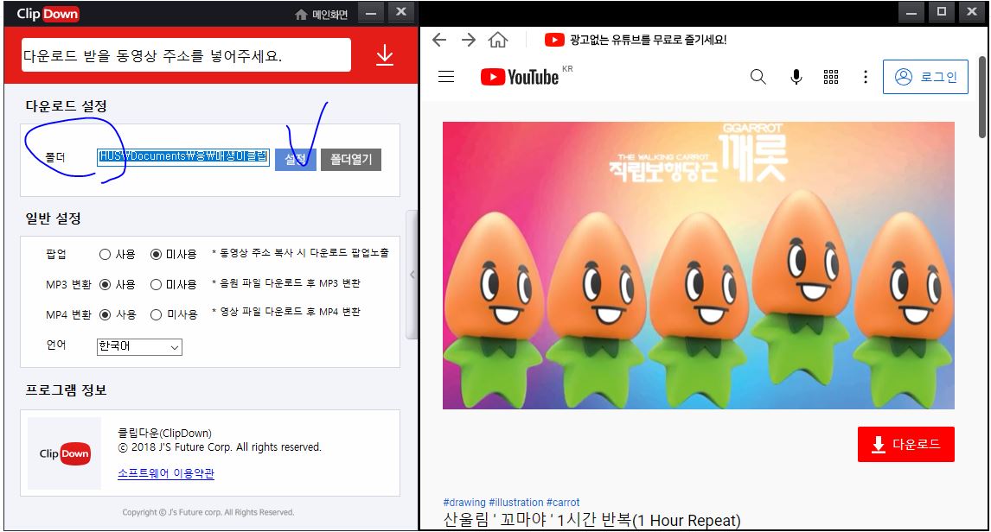Image resolution: width=991 pixels, height=532 pixels.
Task: Click the browser vertical scrollbar
Action: click(x=982, y=98)
